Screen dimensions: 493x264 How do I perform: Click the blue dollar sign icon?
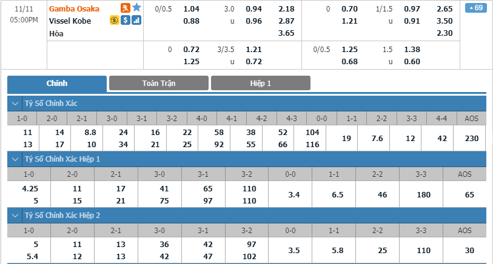[x=126, y=21]
